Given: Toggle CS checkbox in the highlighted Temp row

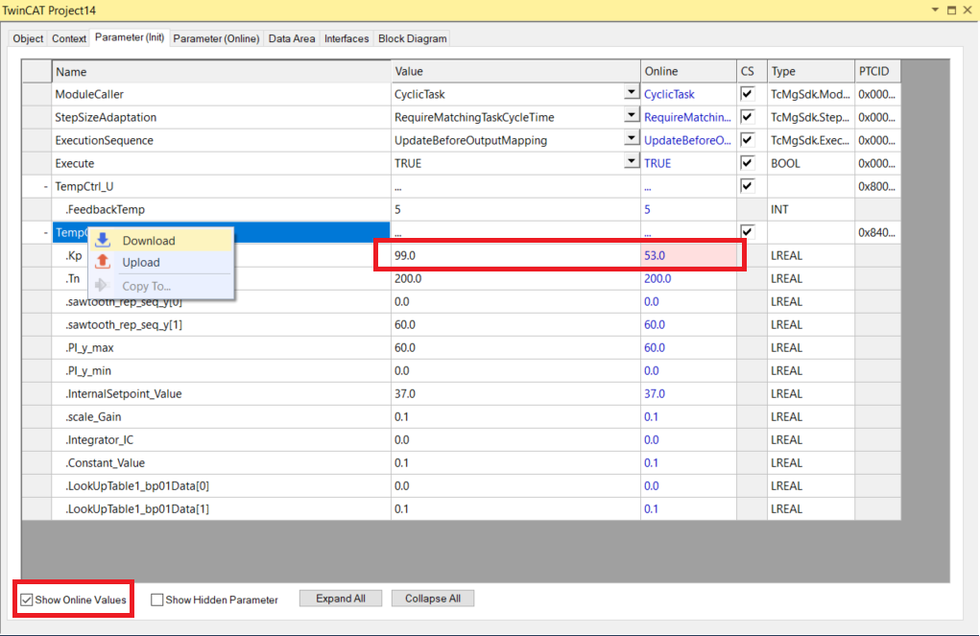Looking at the screenshot, I should point(747,232).
